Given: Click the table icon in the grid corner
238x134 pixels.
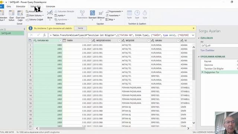Looking at the screenshot, I should [x=30, y=41].
